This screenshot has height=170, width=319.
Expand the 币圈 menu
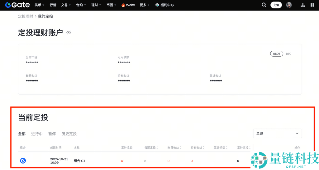tap(111, 5)
